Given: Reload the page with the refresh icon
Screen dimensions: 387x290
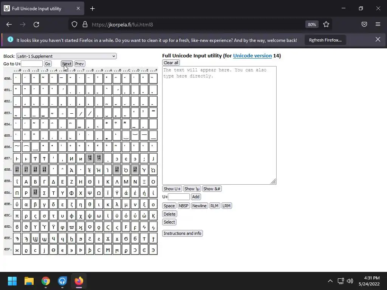Looking at the screenshot, I should tap(36, 25).
